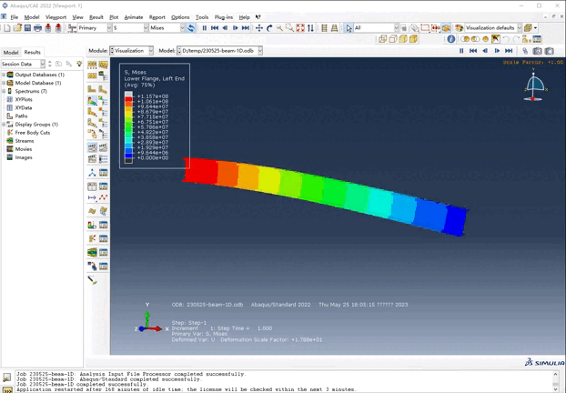The image size is (566, 393).
Task: Click the view orientation triad compass
Action: point(536,86)
